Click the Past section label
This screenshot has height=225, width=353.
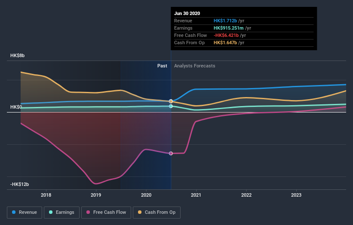[162, 66]
